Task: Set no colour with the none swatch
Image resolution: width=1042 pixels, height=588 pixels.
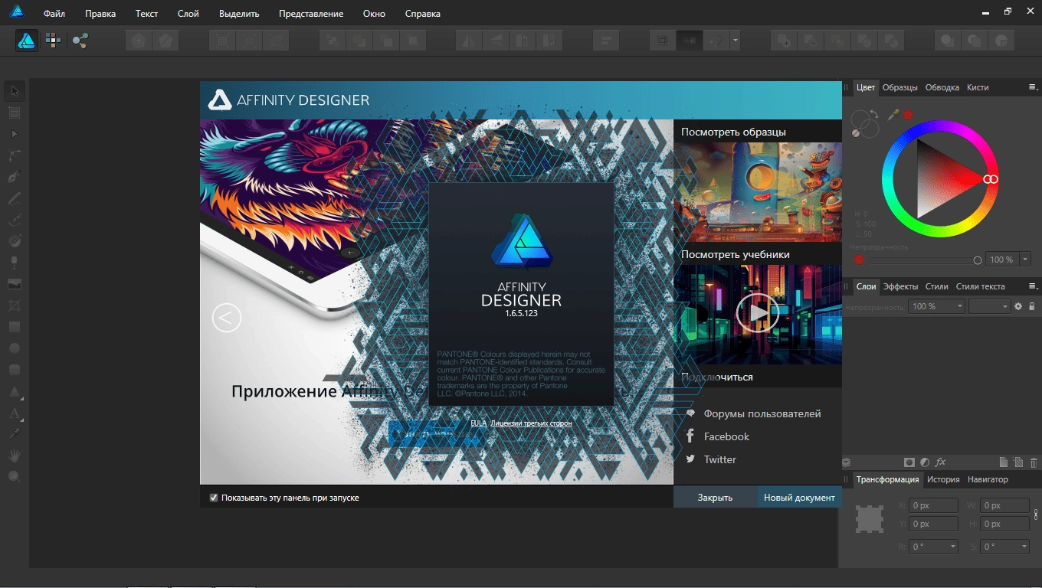Action: pyautogui.click(x=856, y=133)
